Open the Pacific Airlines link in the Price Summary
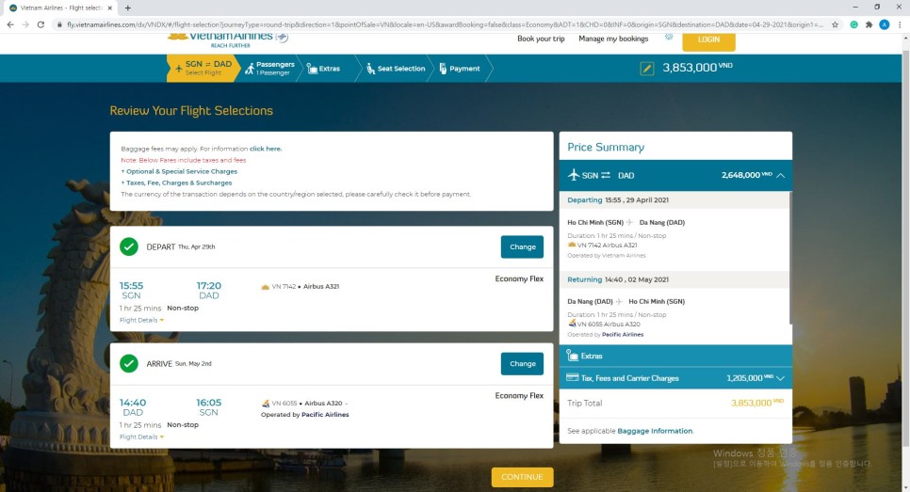 623,334
